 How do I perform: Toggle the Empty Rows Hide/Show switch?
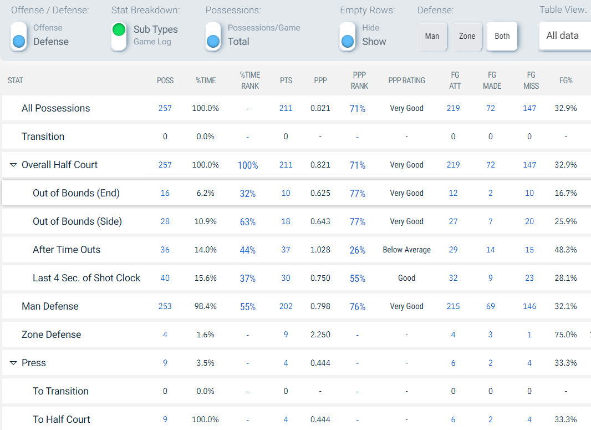[347, 36]
